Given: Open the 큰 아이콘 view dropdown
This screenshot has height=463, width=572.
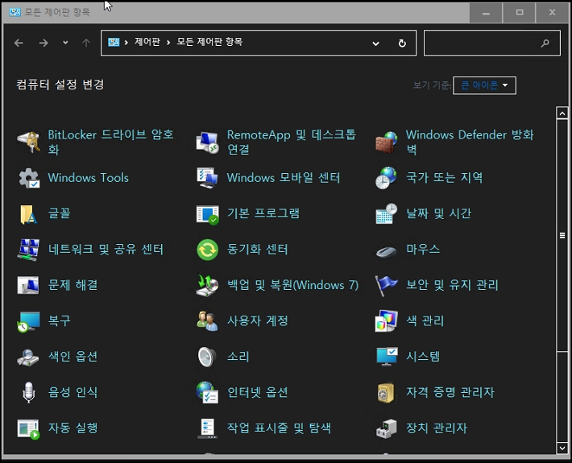Looking at the screenshot, I should (484, 85).
